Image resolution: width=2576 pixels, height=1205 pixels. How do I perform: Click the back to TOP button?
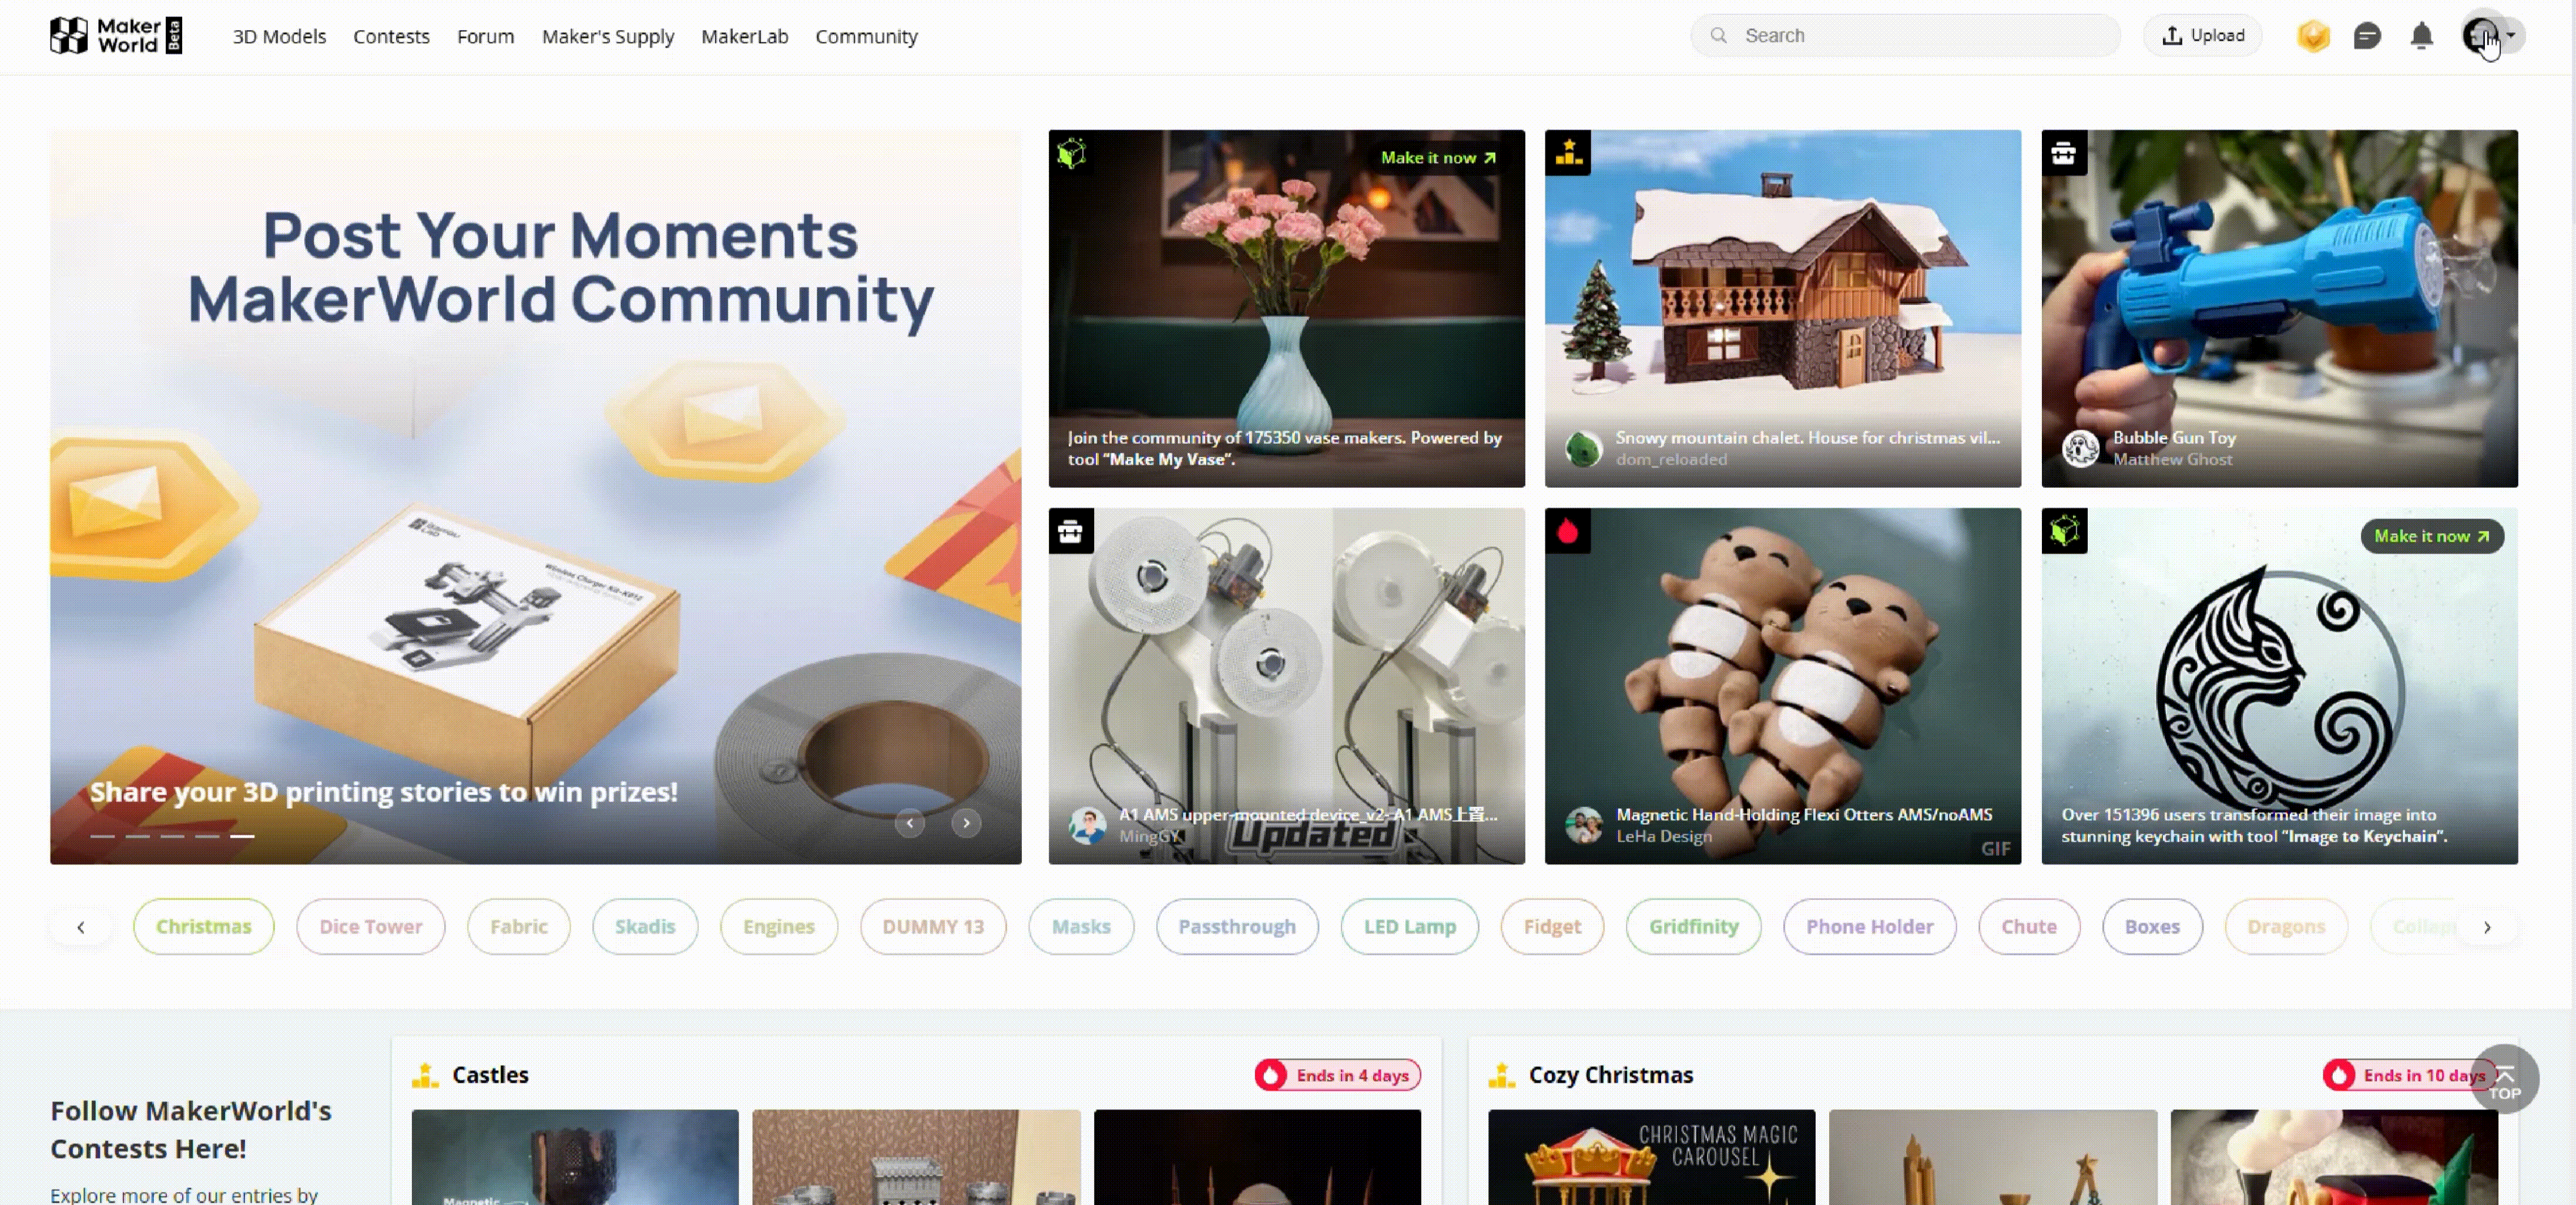pyautogui.click(x=2504, y=1079)
